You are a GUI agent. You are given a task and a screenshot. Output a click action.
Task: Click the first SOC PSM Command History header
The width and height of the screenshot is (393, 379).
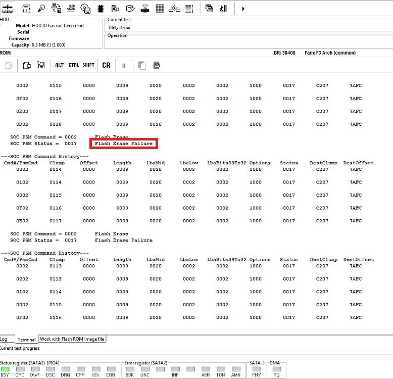point(45,157)
